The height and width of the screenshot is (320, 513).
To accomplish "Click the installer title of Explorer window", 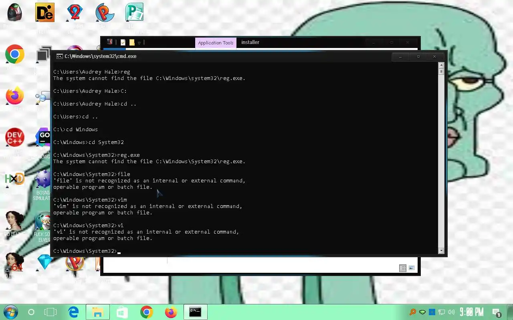I will point(250,42).
